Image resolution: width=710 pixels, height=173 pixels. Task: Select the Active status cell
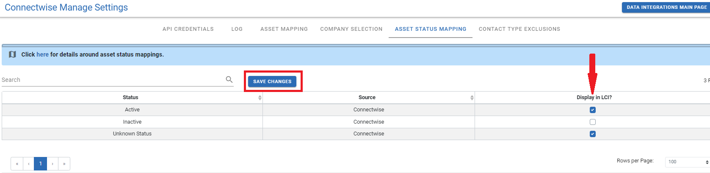coord(132,110)
